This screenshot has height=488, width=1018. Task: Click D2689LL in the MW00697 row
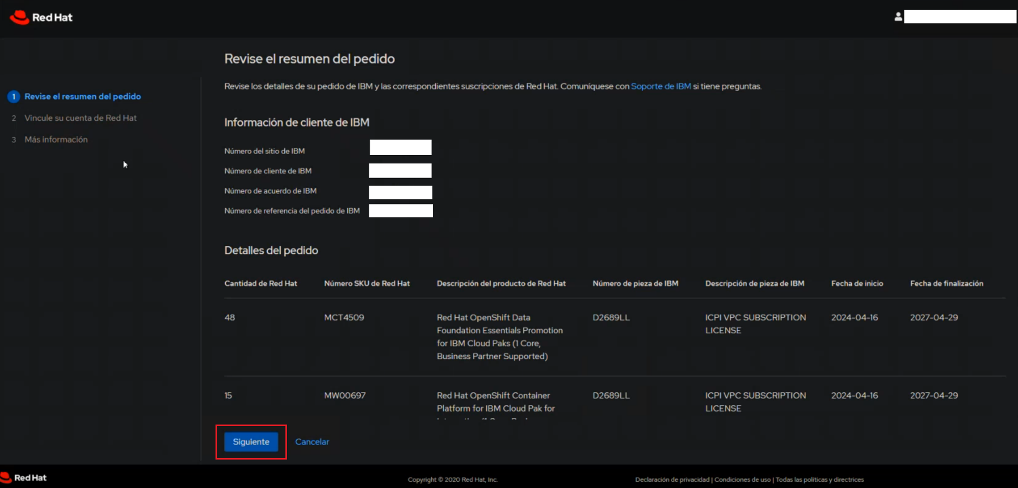tap(611, 396)
